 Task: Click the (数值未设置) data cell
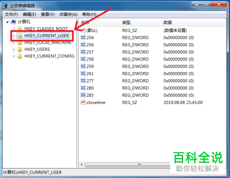pyautogui.click(x=175, y=30)
